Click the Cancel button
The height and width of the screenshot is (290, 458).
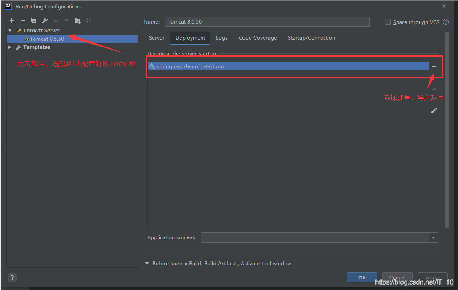pyautogui.click(x=397, y=277)
